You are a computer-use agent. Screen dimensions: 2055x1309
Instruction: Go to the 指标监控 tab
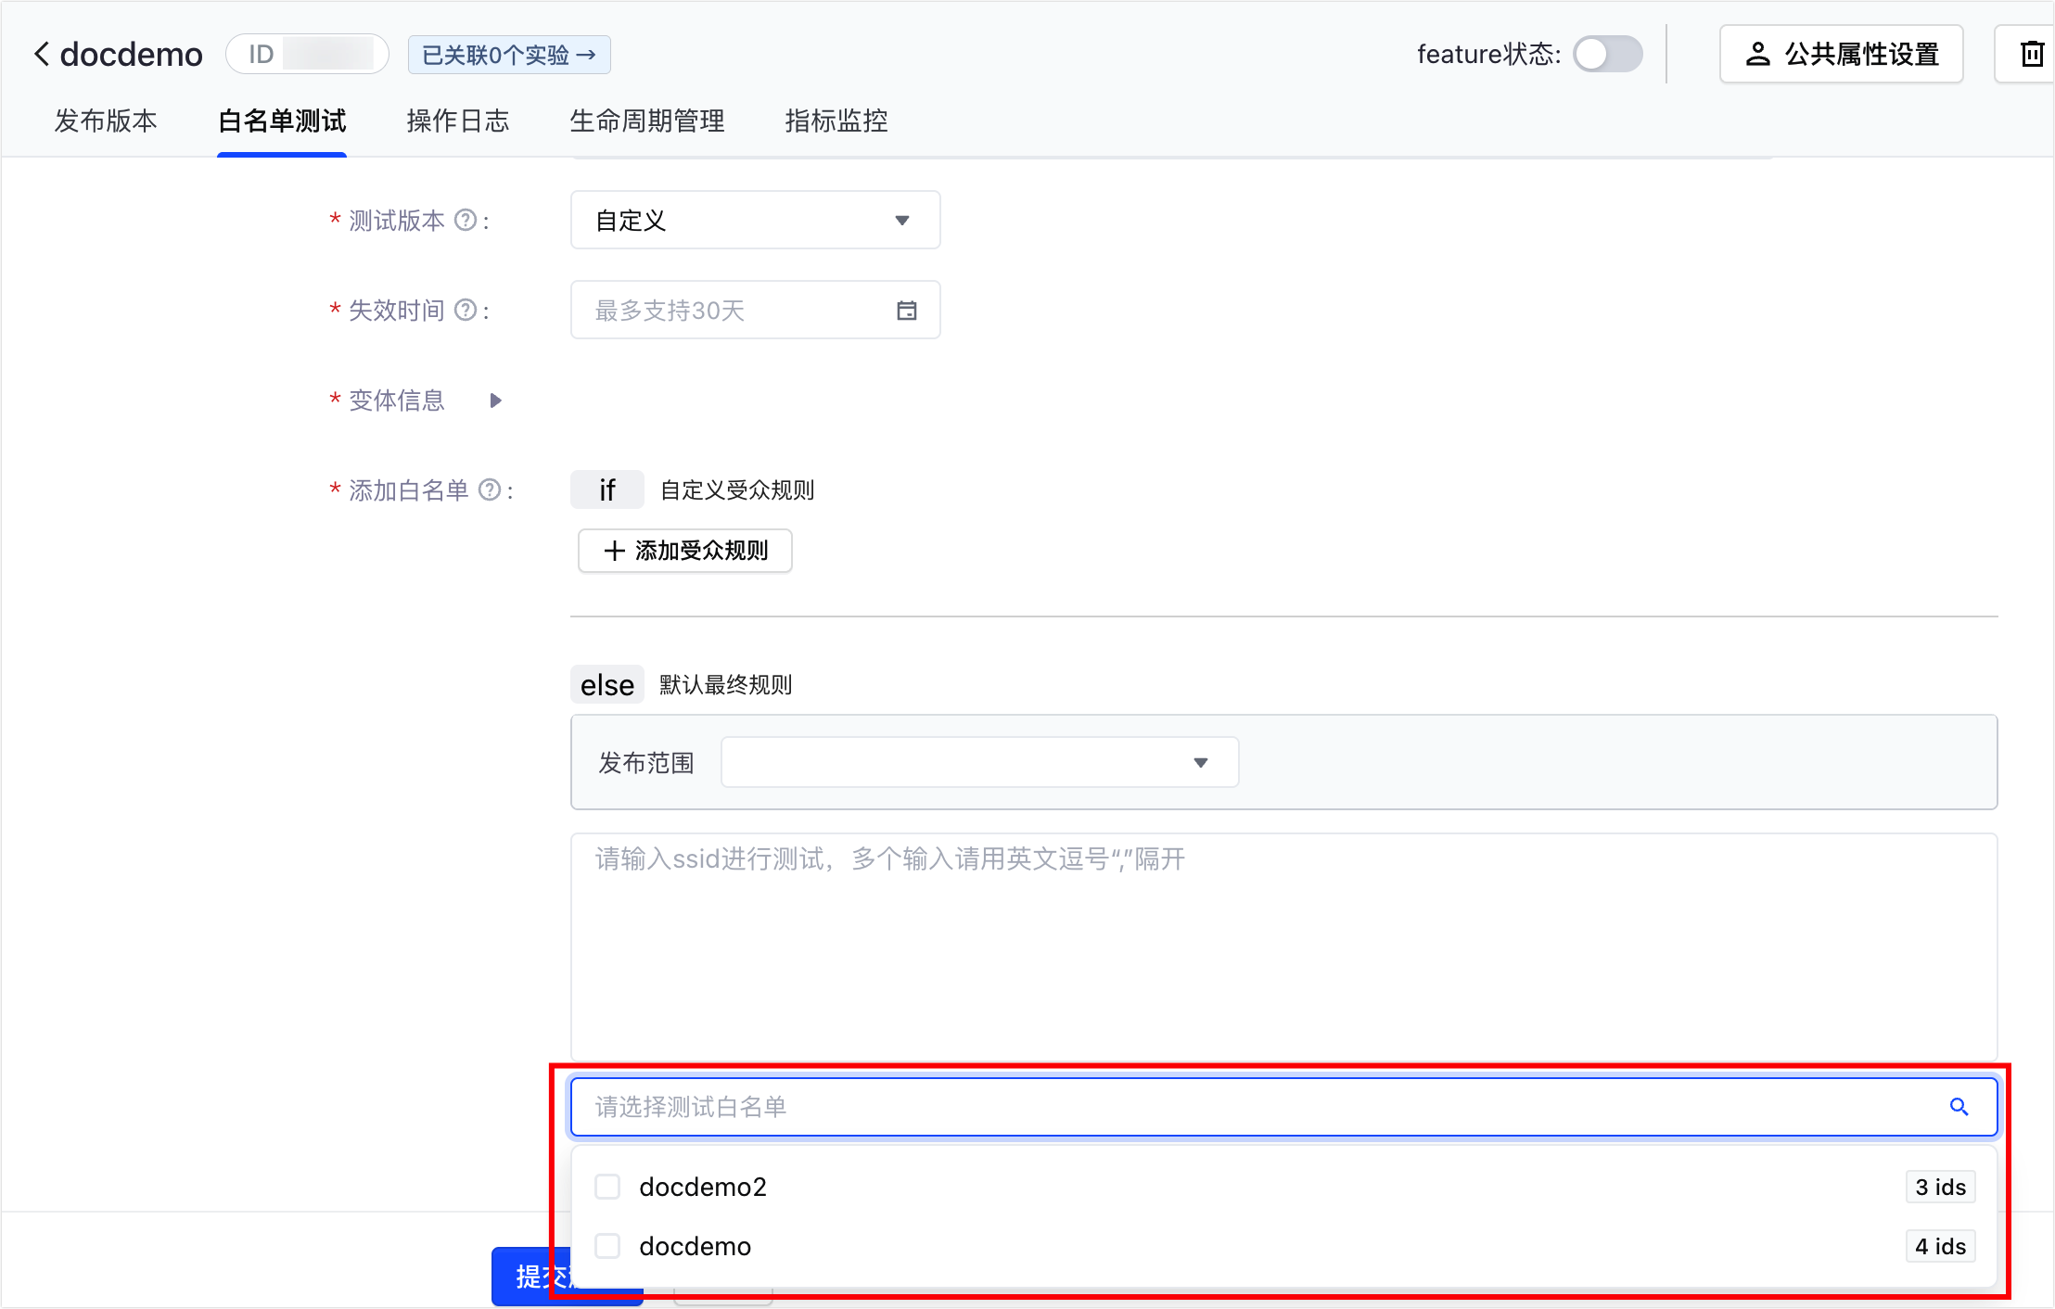(836, 121)
